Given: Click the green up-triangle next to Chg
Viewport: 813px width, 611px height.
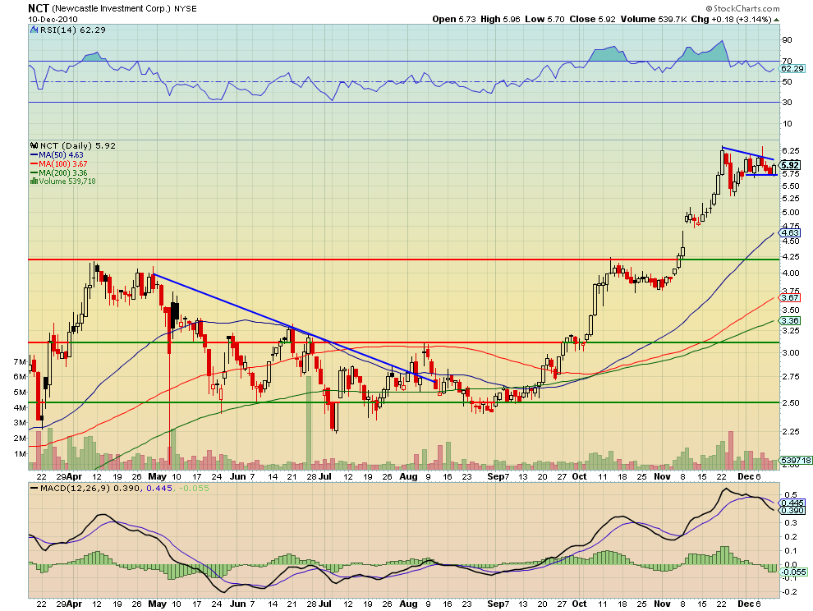Looking at the screenshot, I should point(776,20).
